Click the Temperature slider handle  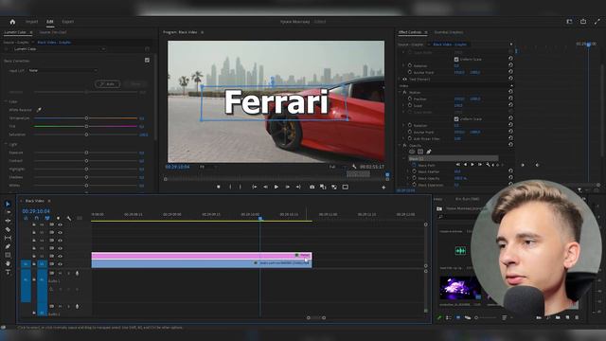pos(86,117)
